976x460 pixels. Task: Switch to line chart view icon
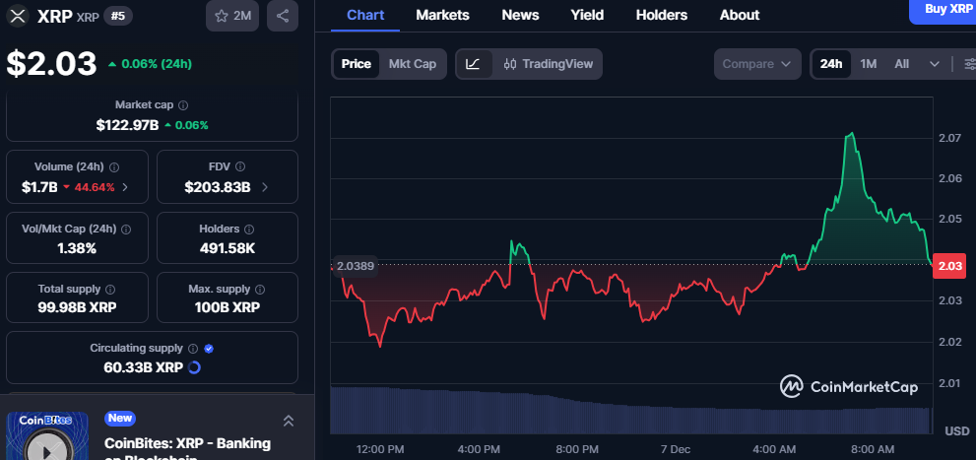point(473,64)
